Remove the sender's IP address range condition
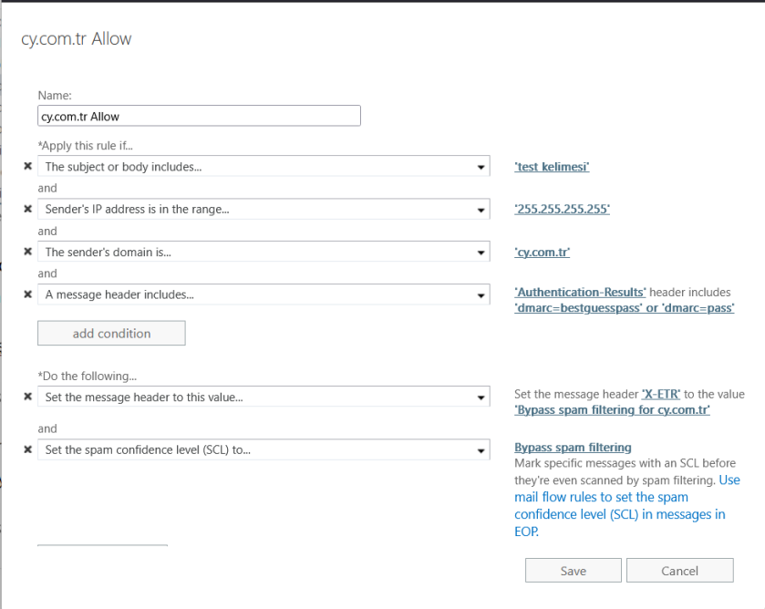Image resolution: width=765 pixels, height=609 pixels. [x=27, y=210]
